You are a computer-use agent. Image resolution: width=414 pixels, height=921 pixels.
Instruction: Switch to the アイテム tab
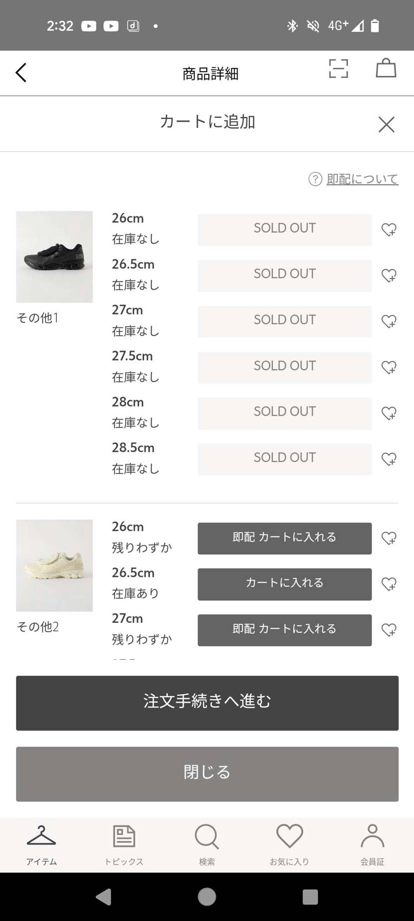pyautogui.click(x=41, y=845)
